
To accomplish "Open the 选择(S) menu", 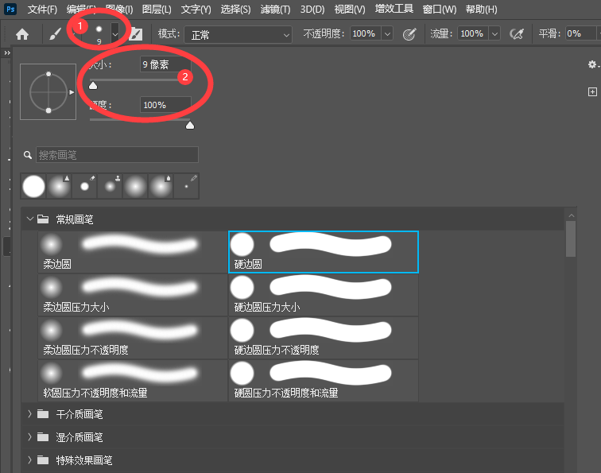I will click(235, 10).
